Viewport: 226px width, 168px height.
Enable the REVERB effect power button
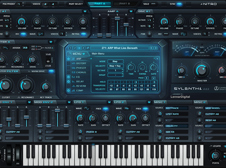pyautogui.click(x=68, y=86)
